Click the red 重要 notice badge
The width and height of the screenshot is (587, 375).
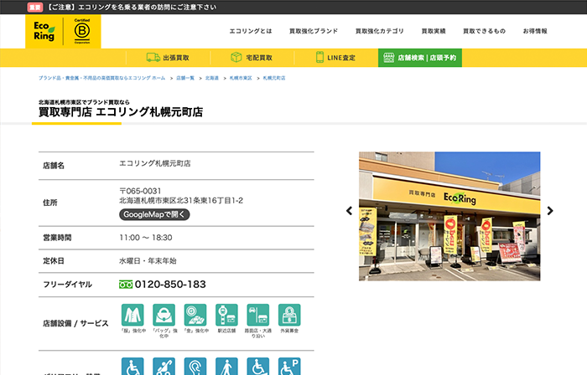pos(35,7)
